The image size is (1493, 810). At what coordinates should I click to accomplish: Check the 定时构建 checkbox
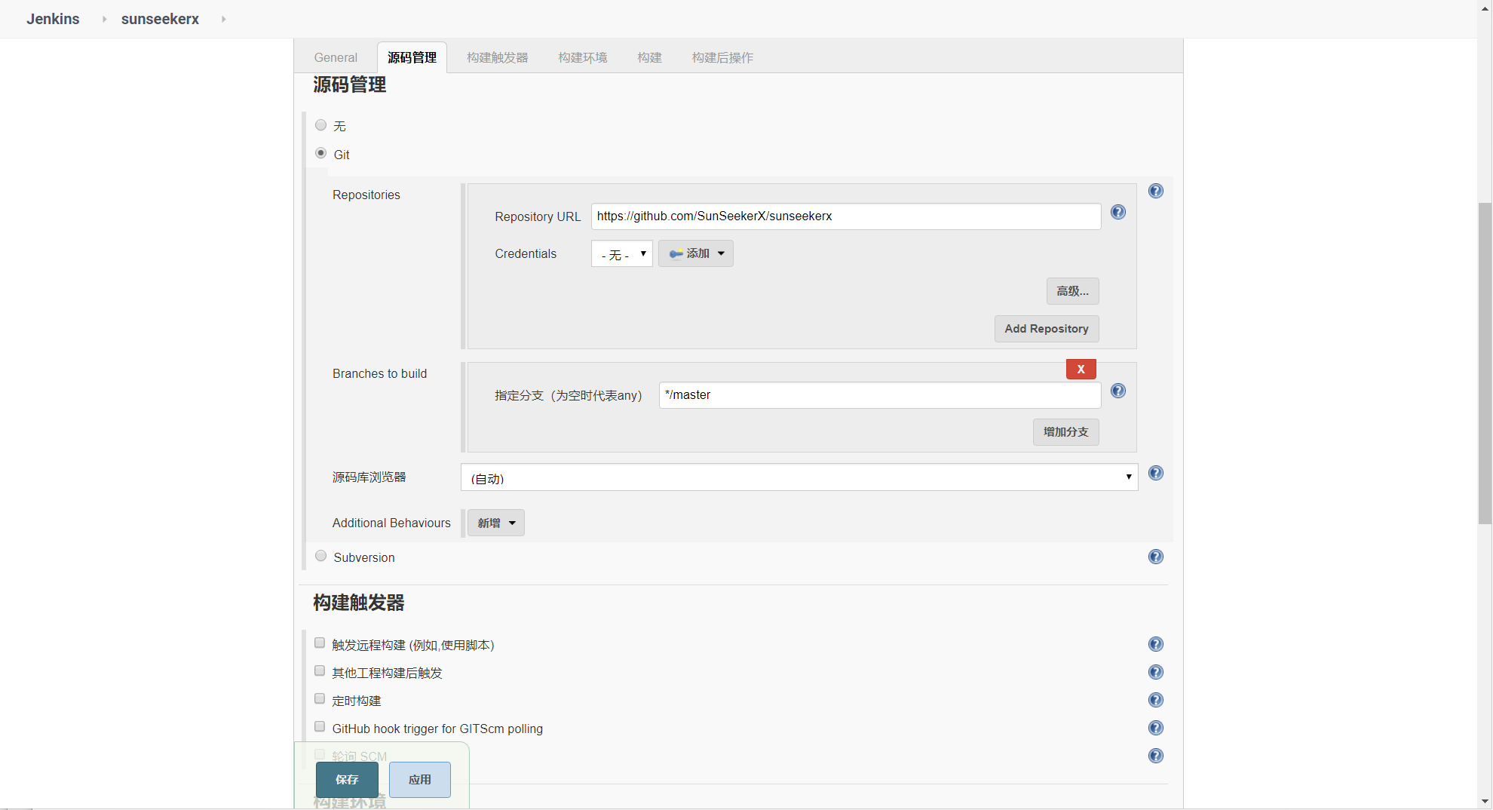tap(320, 699)
